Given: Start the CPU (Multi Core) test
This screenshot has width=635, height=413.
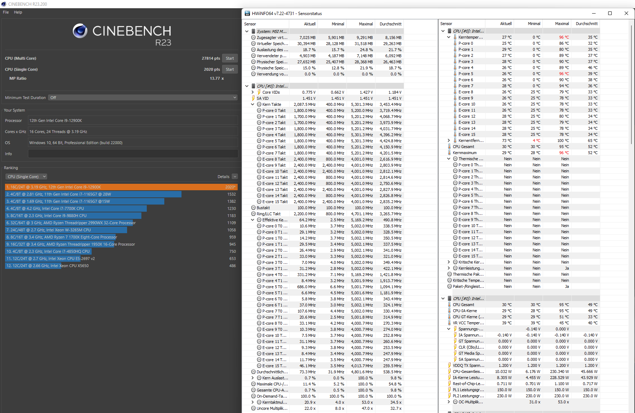Looking at the screenshot, I should (x=230, y=58).
